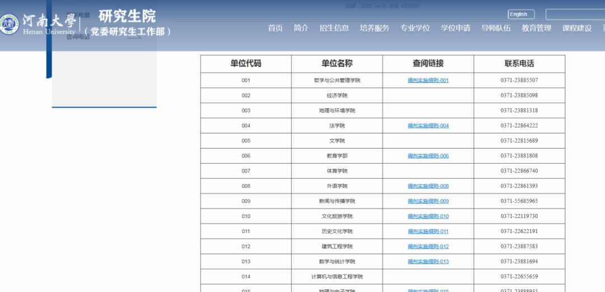
Task: Open 调剂实施细则-009 for 新闻与传播学院
Action: pos(428,201)
